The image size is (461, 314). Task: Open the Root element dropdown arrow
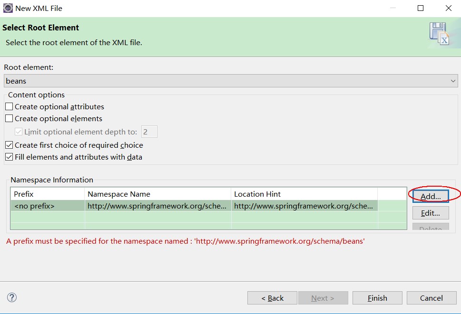453,81
